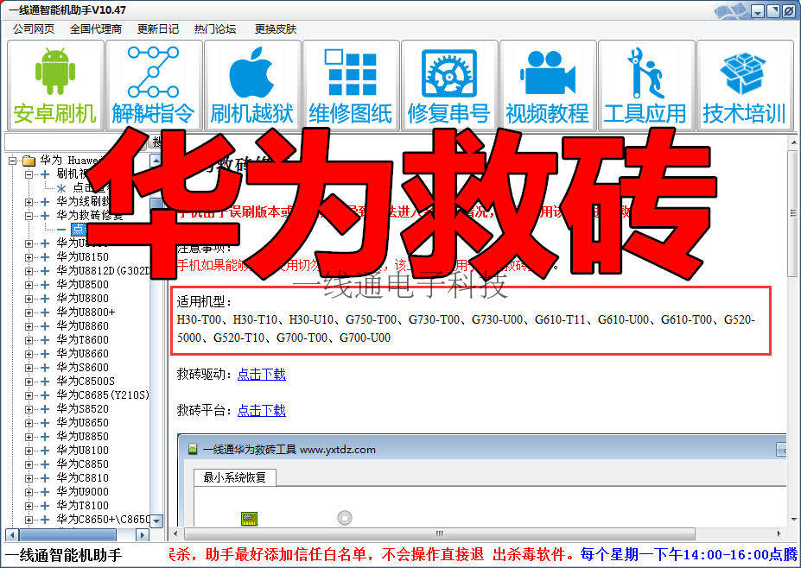The image size is (801, 568).
Task: Click the blue plus icon beside 华为U8150
Action: coord(45,257)
